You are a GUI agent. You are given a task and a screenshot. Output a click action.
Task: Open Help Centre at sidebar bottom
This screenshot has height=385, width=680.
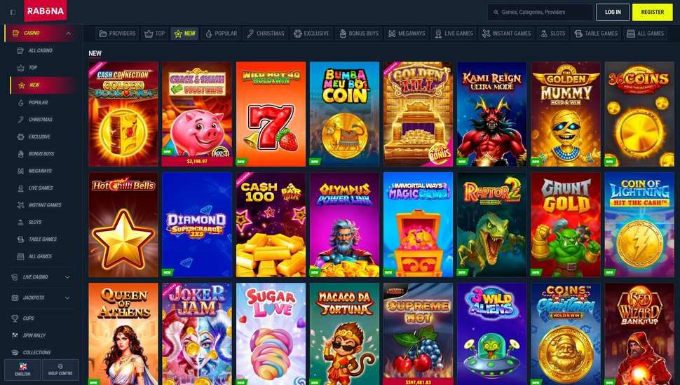tap(60, 370)
